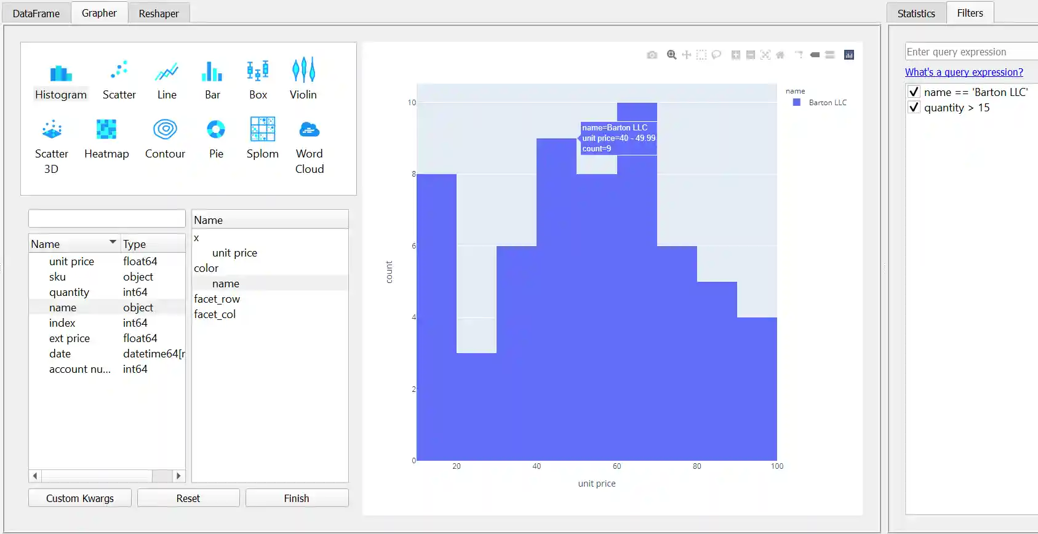Open the Name column header sort dropdown
The width and height of the screenshot is (1038, 534).
coord(113,242)
